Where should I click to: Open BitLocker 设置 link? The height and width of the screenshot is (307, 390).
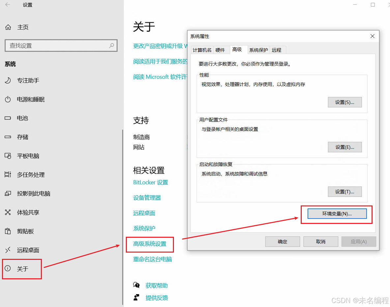coord(151,182)
